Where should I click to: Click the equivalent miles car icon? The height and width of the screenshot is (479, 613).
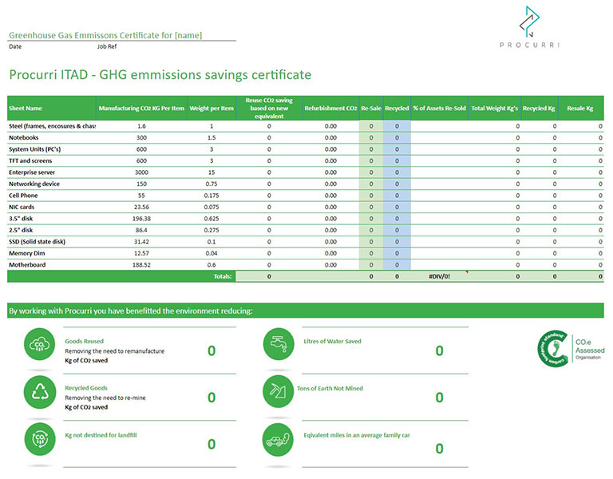pos(276,441)
